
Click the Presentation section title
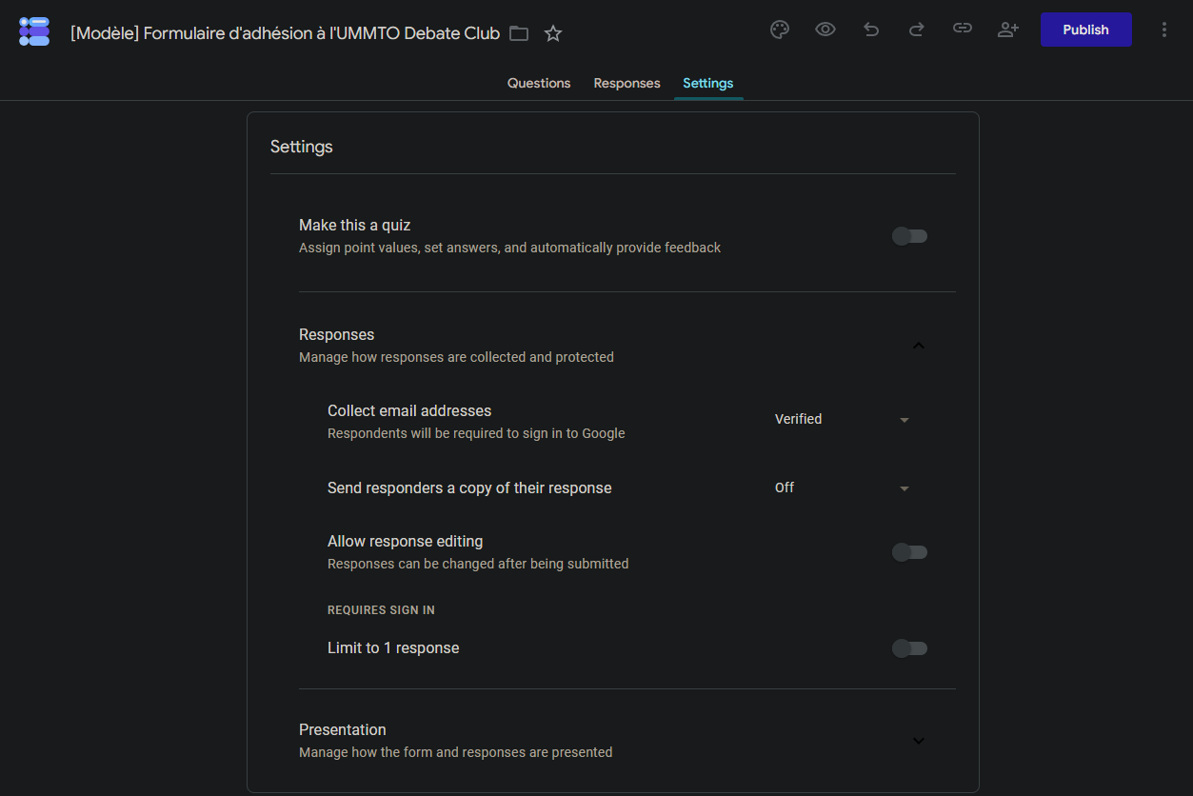pos(343,730)
